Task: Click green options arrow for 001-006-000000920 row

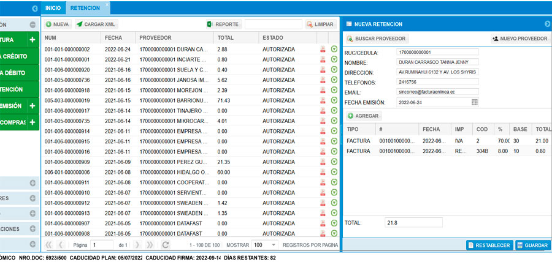Action: [334, 70]
